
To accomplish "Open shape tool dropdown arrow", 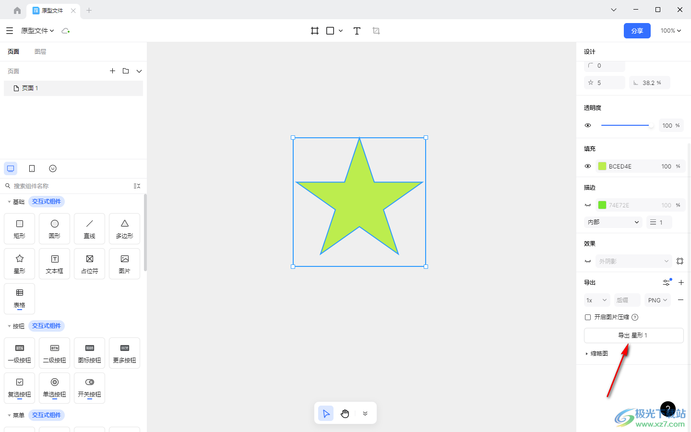I will pos(341,31).
